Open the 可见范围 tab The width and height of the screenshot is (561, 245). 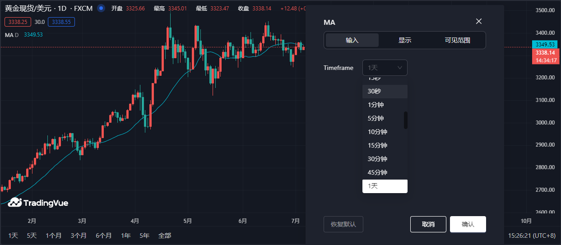(x=457, y=40)
